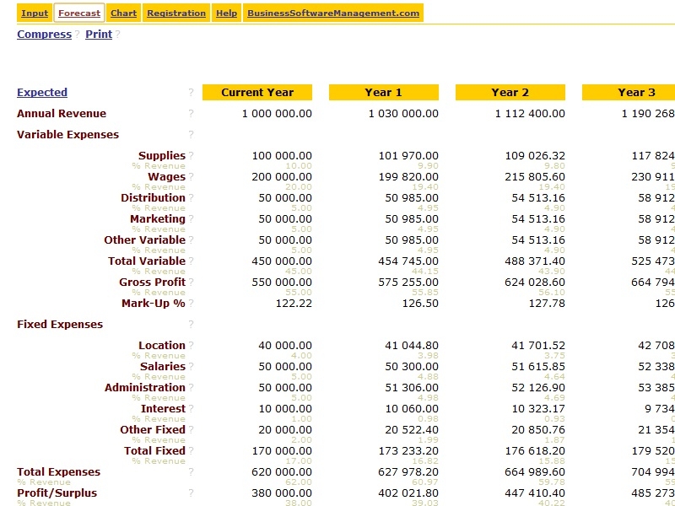Click help question mark for Total Variable
Viewport: 675px width, 506px height.
(x=191, y=261)
